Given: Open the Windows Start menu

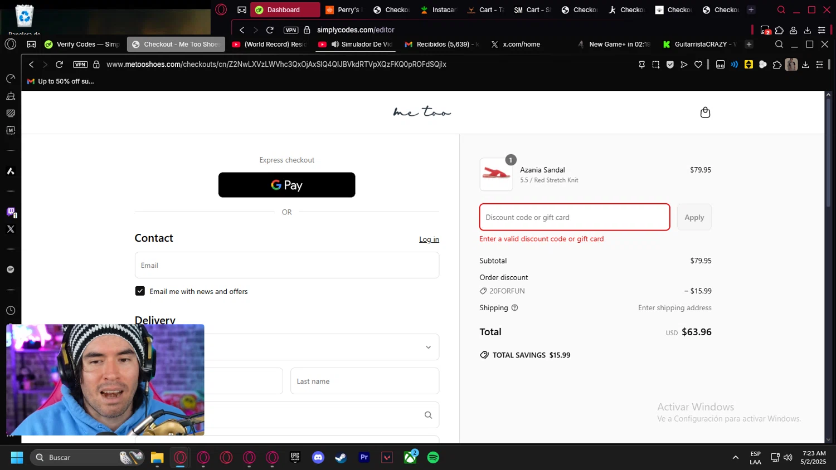Looking at the screenshot, I should pyautogui.click(x=17, y=458).
